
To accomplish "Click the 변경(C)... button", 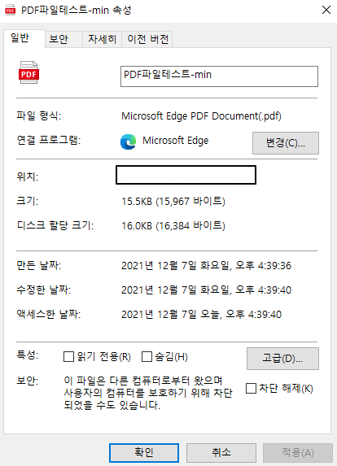I will 286,143.
